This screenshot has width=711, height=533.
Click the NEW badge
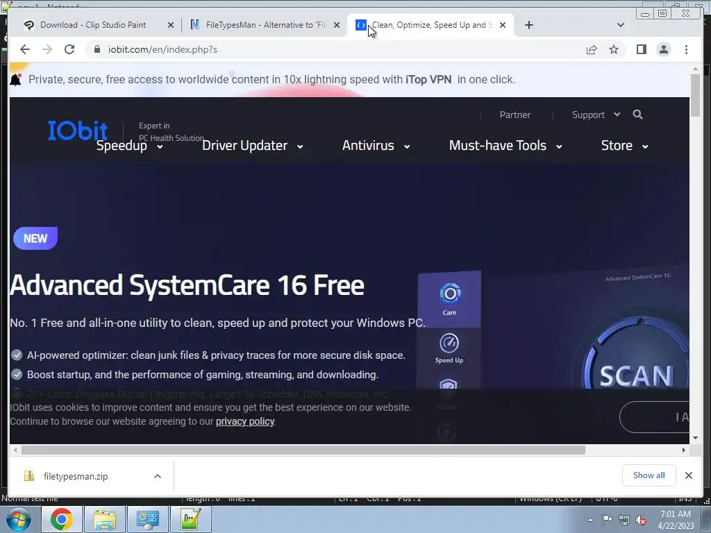tap(35, 239)
